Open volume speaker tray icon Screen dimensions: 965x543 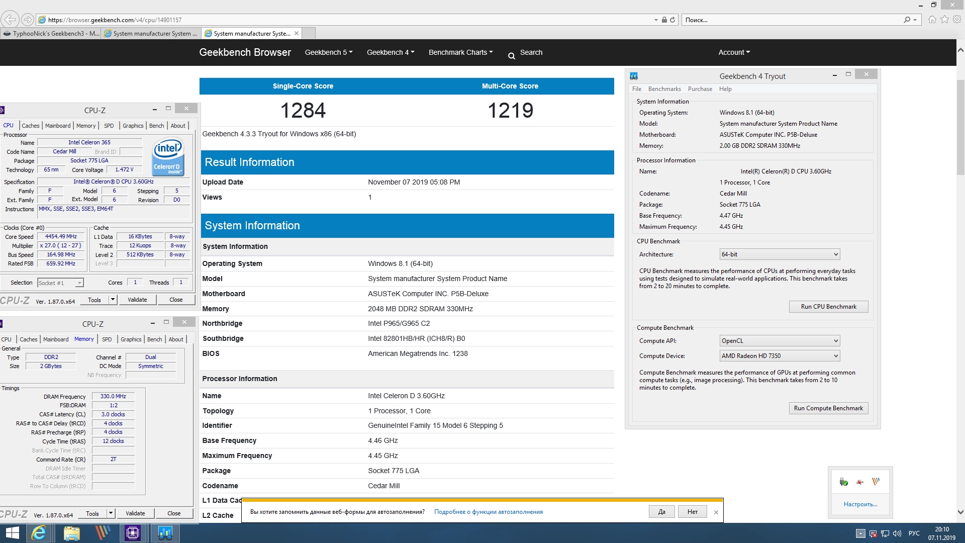[x=897, y=533]
